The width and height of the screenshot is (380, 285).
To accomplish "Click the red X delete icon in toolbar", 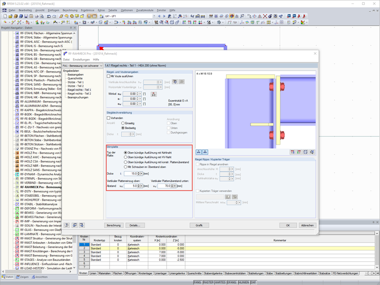I will [265, 16].
